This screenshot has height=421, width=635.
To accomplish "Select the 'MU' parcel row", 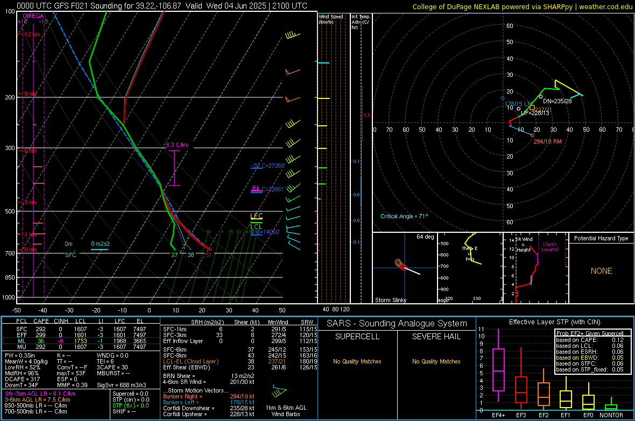I will pos(81,347).
